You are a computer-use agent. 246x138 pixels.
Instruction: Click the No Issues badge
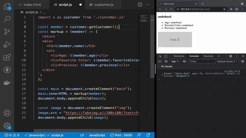[166, 66]
